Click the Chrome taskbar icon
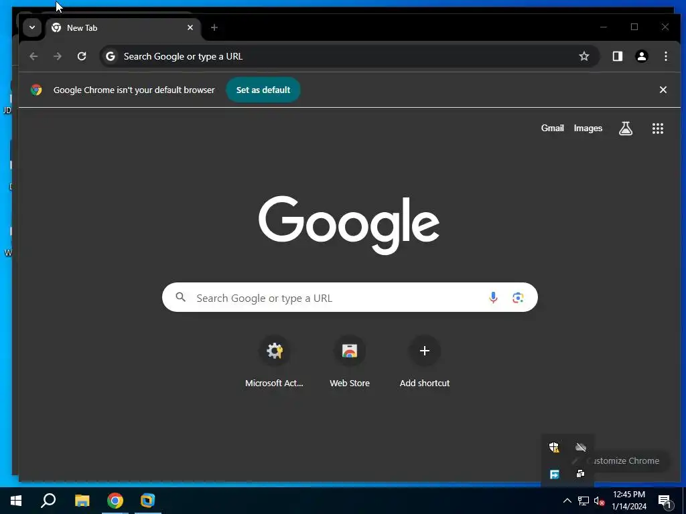The image size is (686, 514). coord(115,501)
